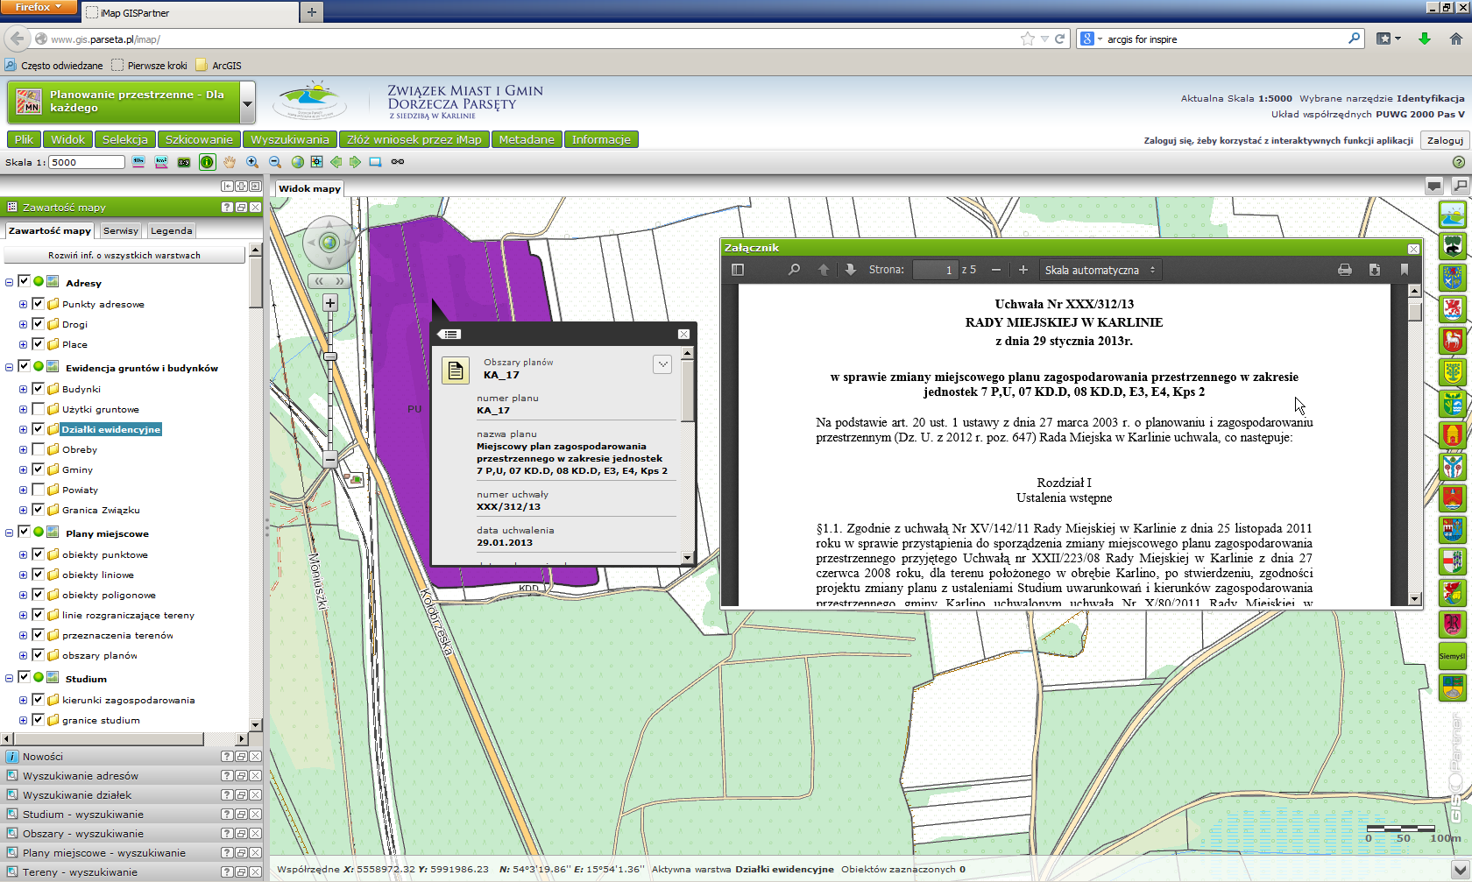The height and width of the screenshot is (882, 1472).
Task: Enable the Powiaty layer checkbox
Action: [38, 490]
